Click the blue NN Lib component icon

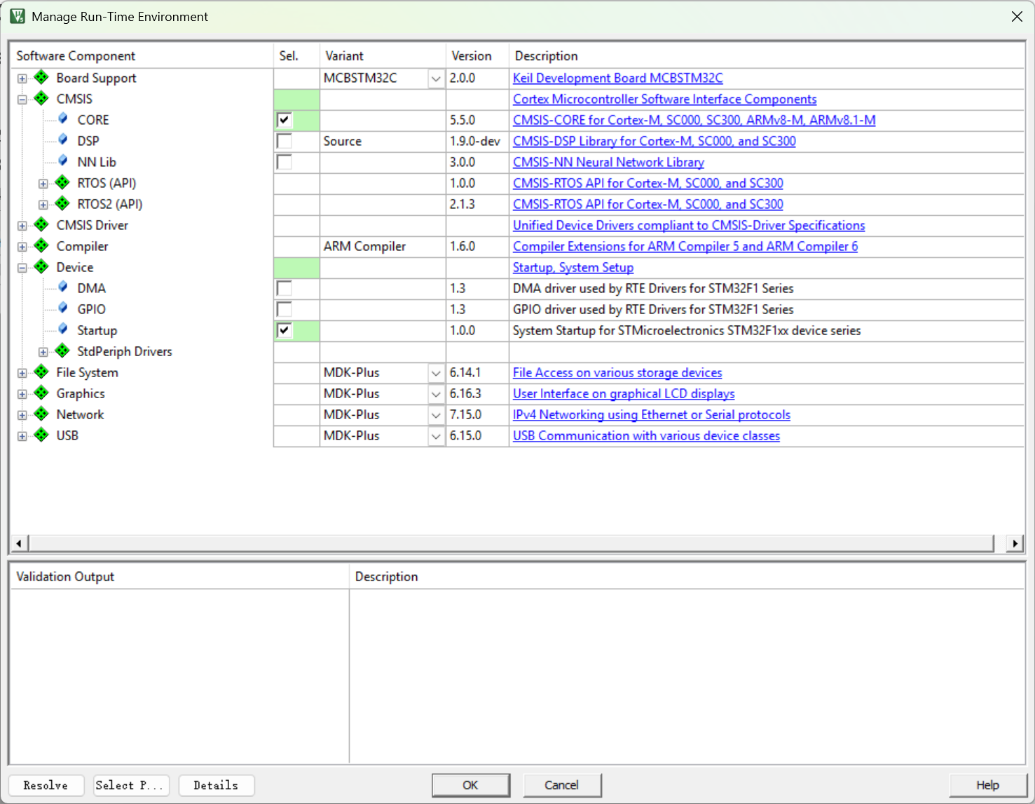pyautogui.click(x=63, y=161)
